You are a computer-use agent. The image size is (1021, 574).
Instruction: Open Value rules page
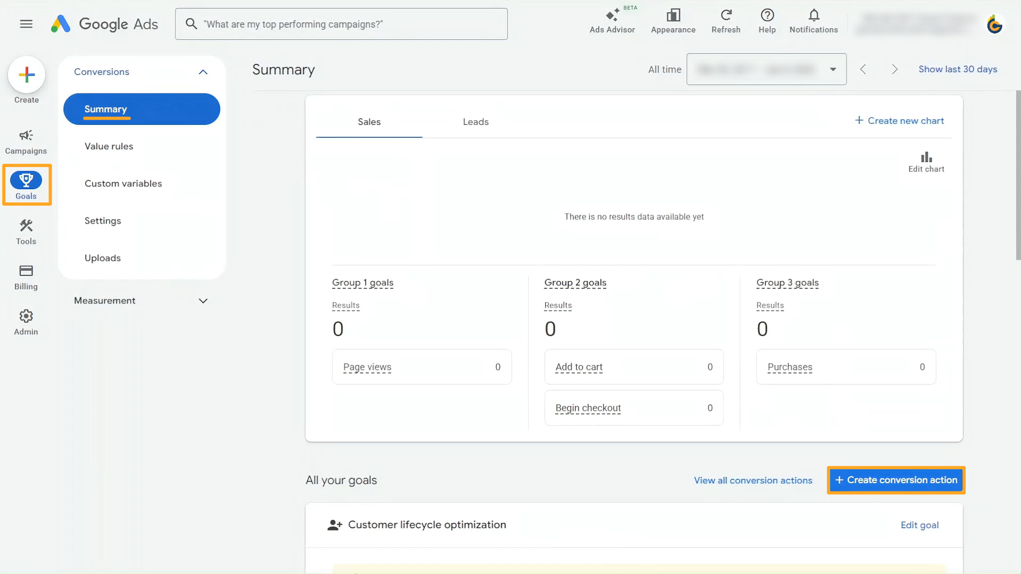[108, 146]
